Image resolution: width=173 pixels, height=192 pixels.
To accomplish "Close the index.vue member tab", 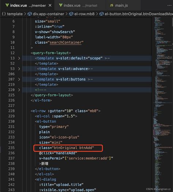I will [x=50, y=5].
